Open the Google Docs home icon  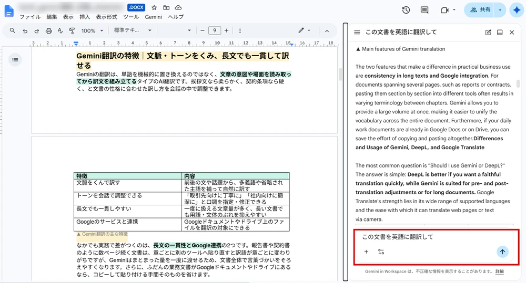tap(9, 11)
